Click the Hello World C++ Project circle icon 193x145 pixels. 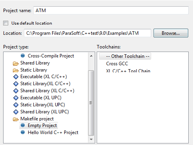[23, 132]
